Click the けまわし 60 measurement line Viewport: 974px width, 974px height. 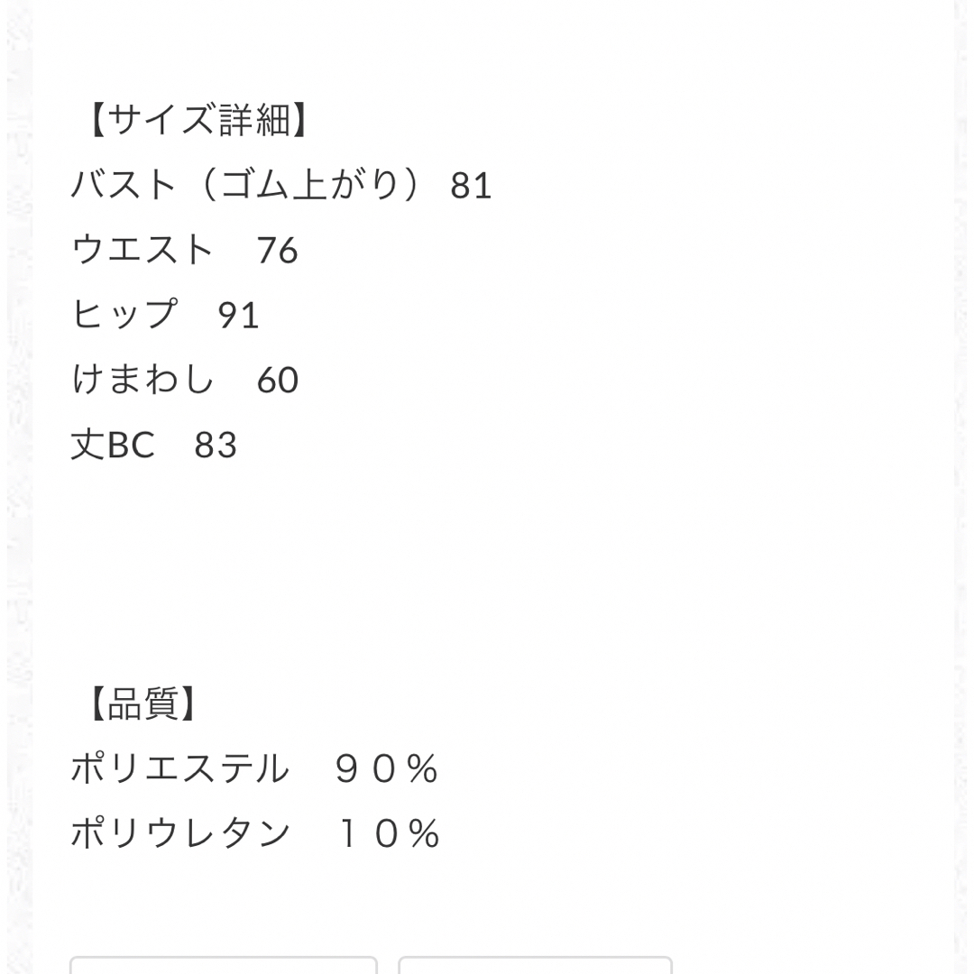[x=185, y=379]
